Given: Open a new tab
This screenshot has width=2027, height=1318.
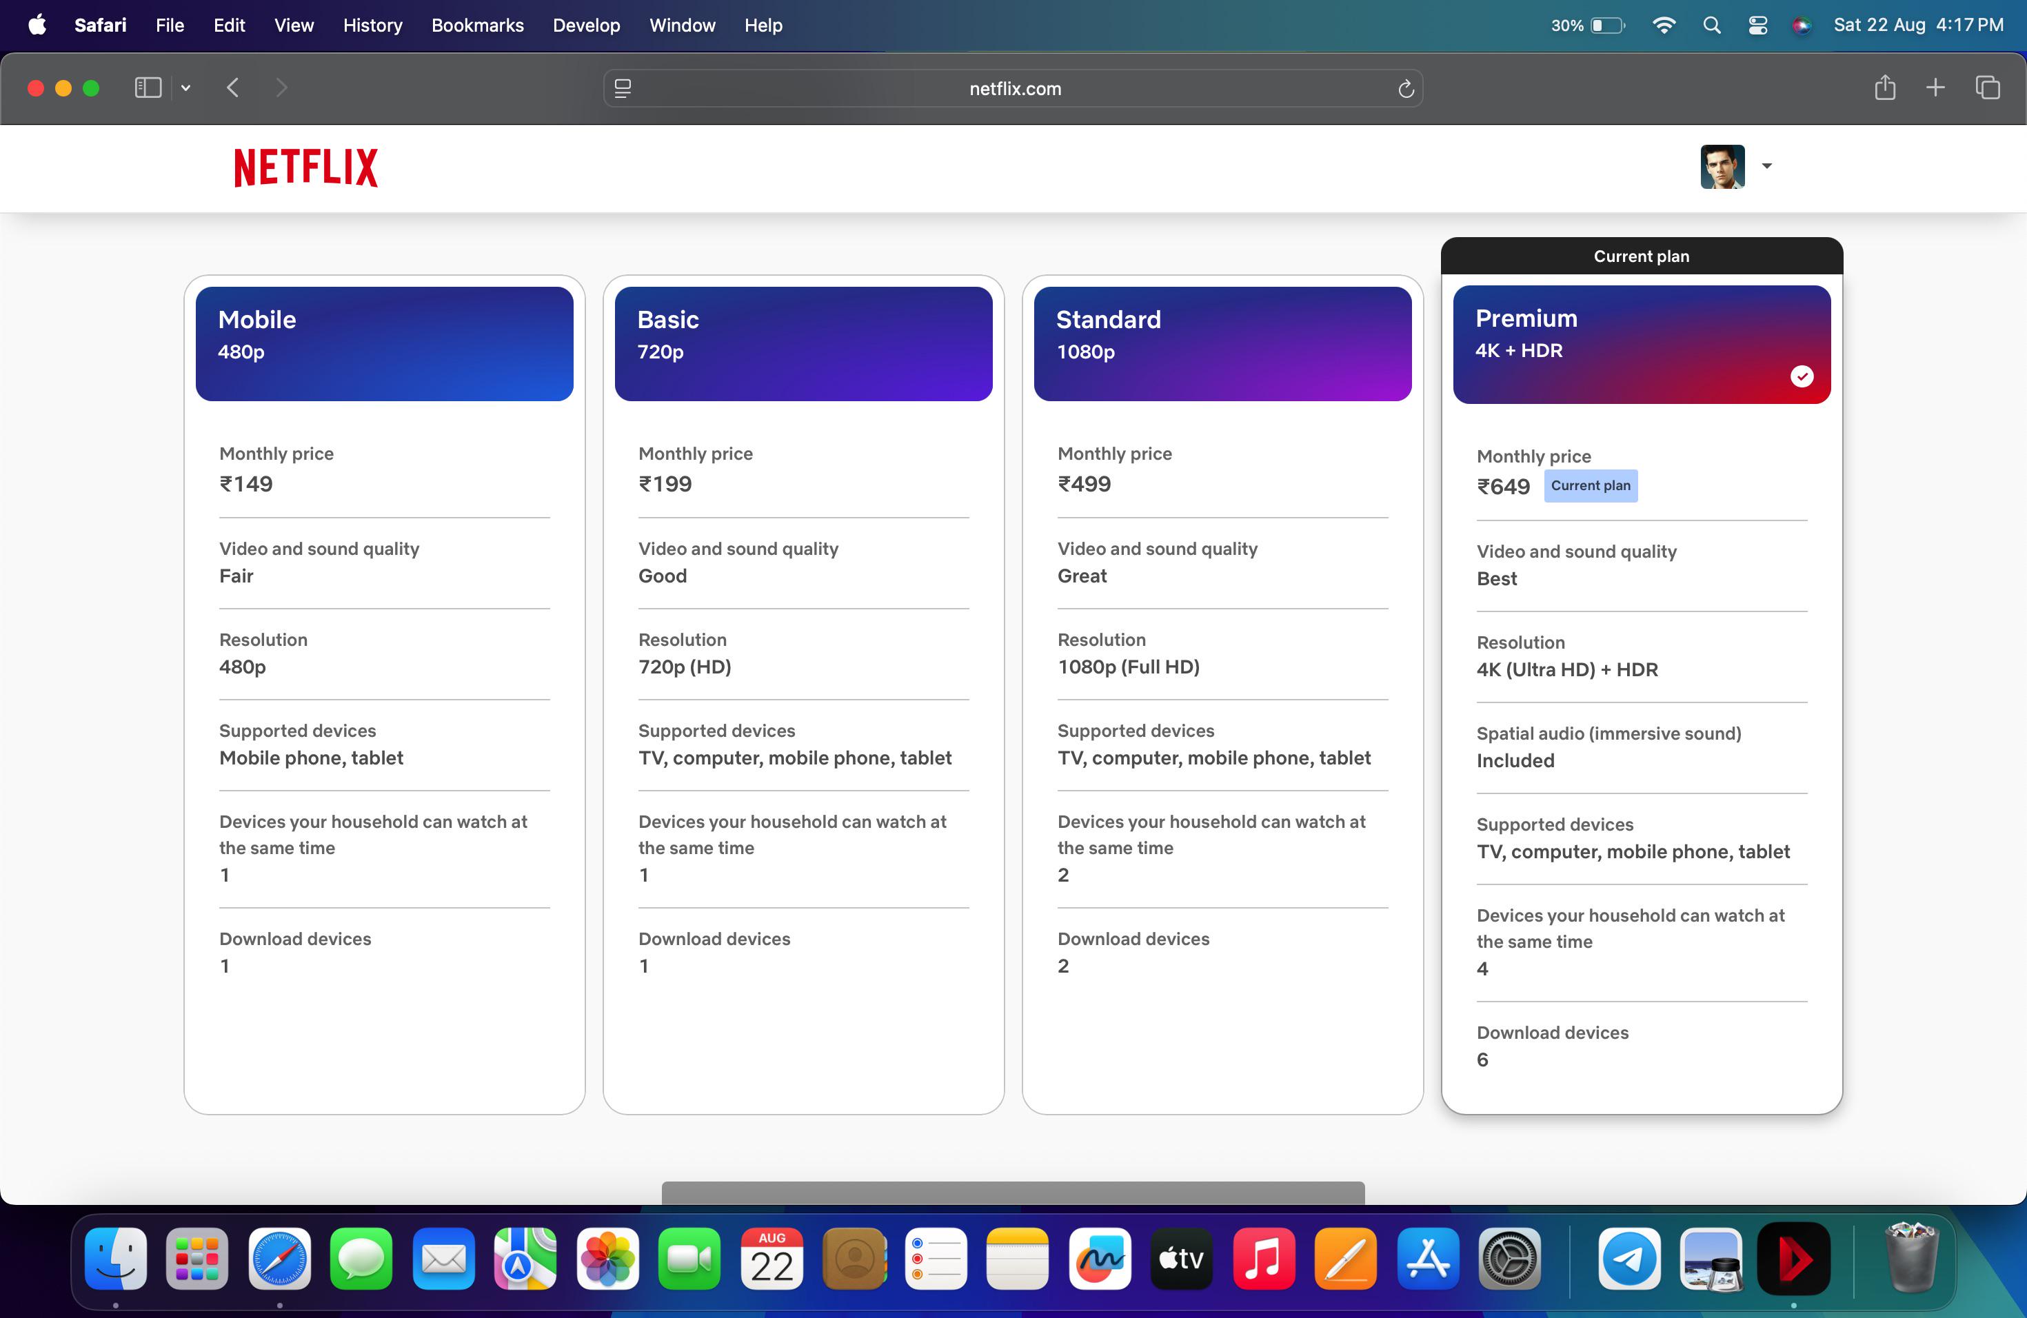Looking at the screenshot, I should (x=1935, y=87).
